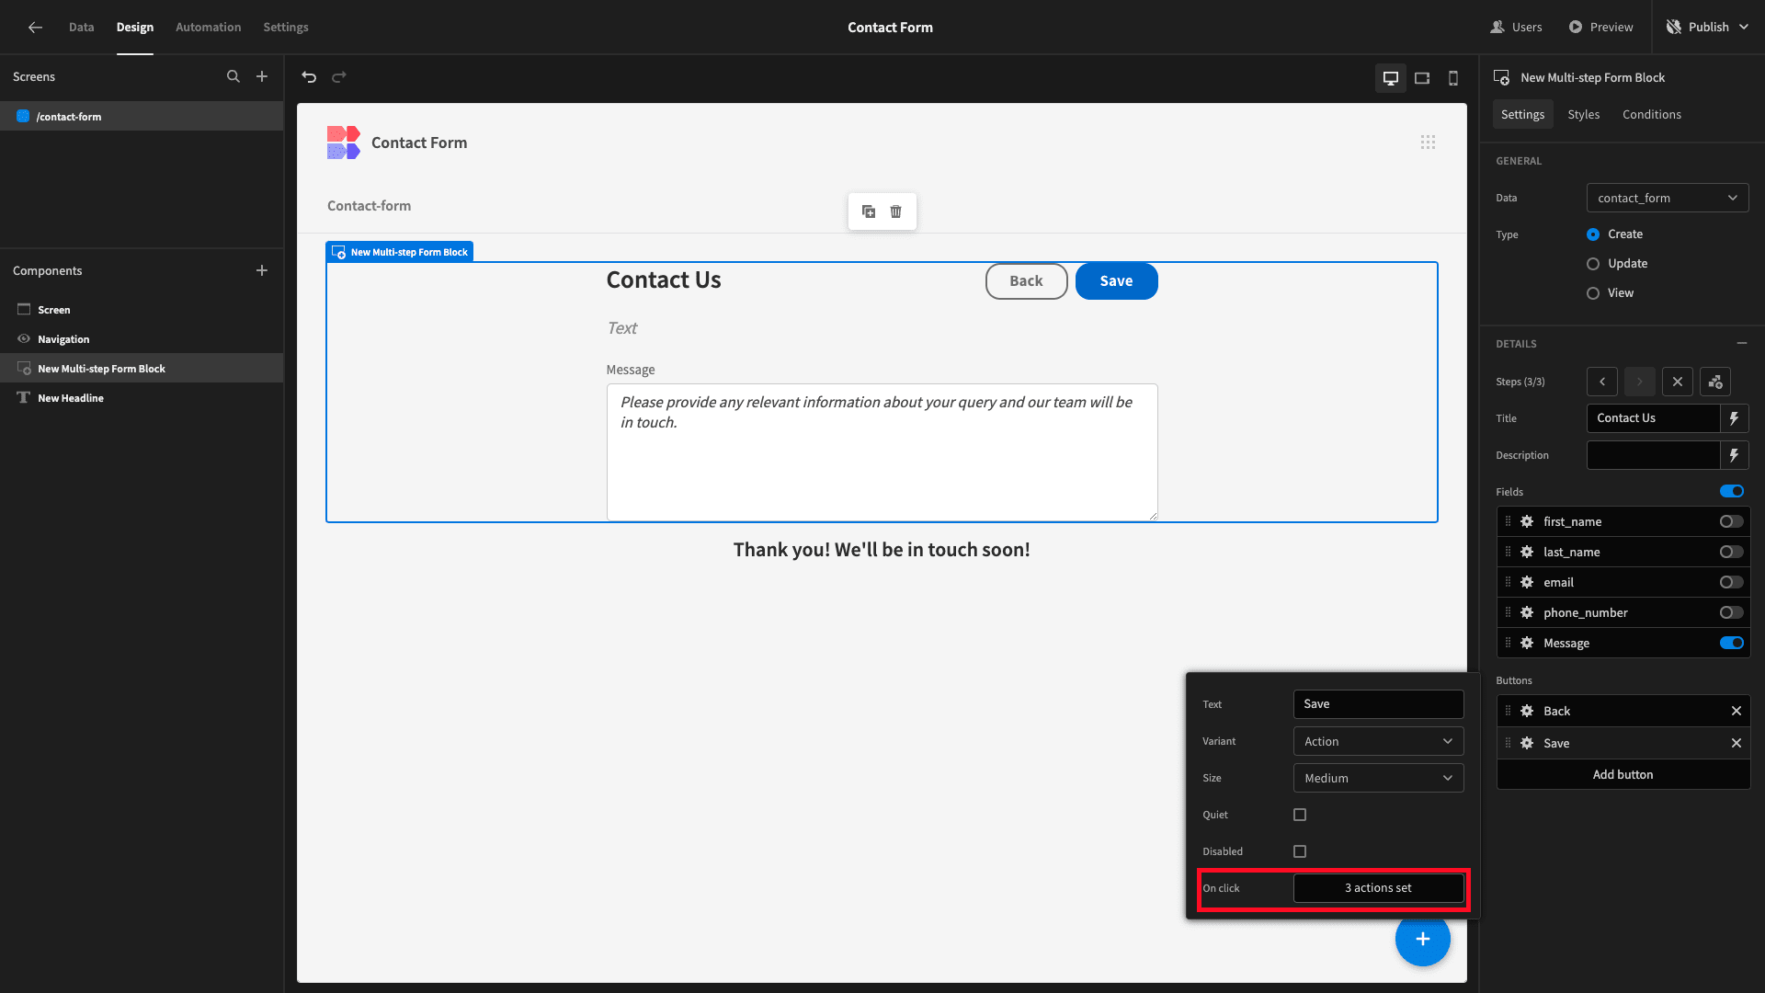Screen dimensions: 1765x993
Task: Delete the selected form block
Action: 896,211
